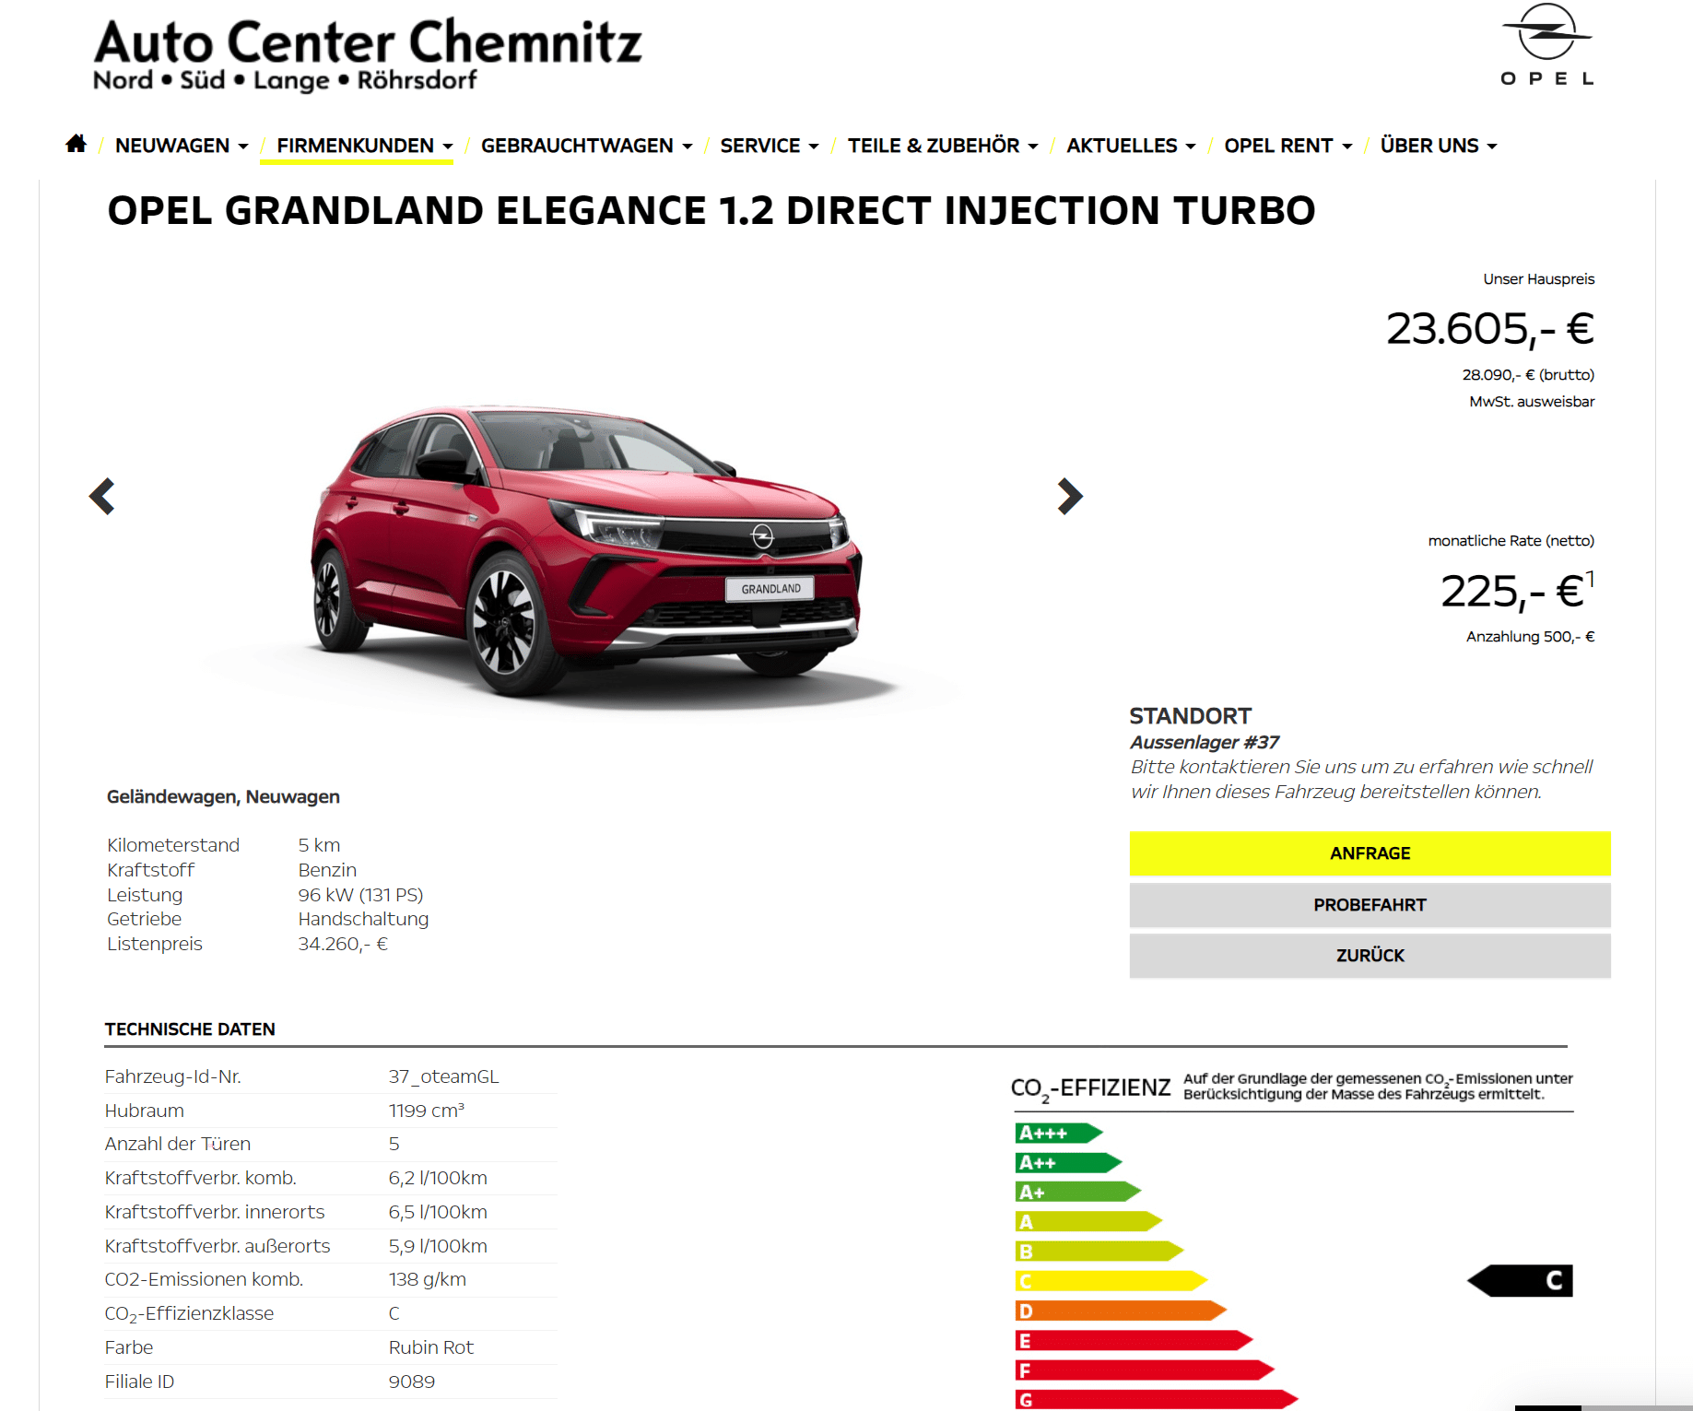Screen dimensions: 1693x1411
Task: Open the SERVICE dropdown menu
Action: coord(770,146)
